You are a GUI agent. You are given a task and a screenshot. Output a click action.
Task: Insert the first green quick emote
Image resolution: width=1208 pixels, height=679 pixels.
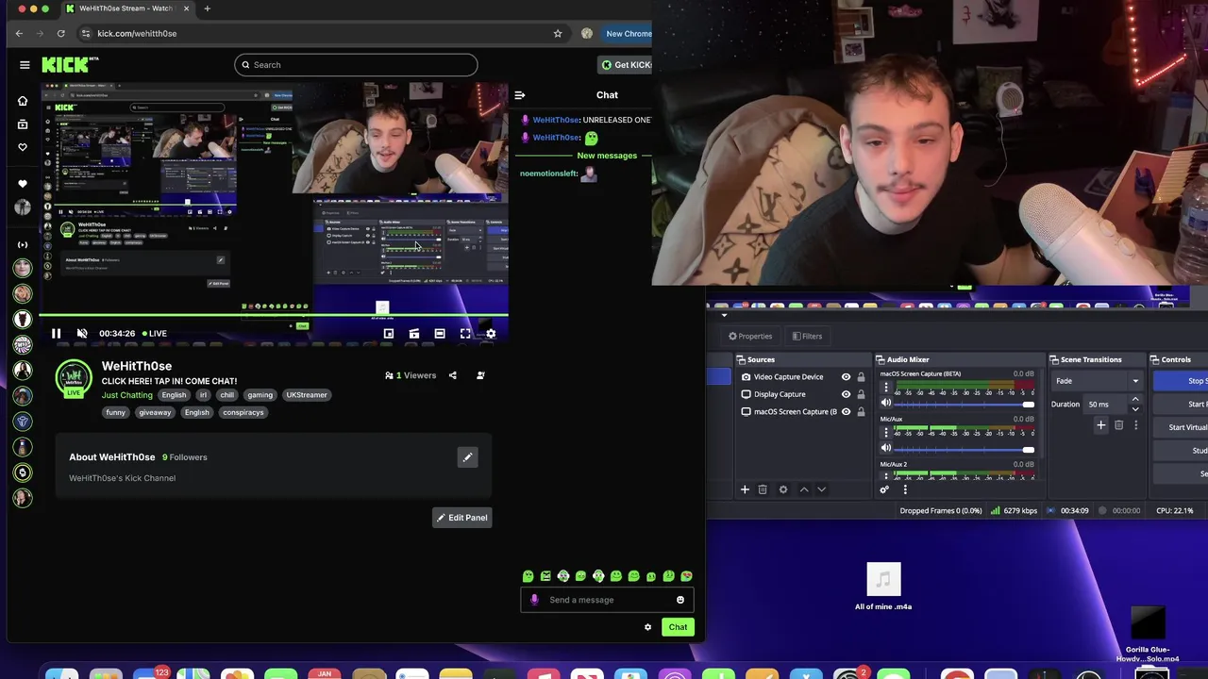click(x=528, y=576)
